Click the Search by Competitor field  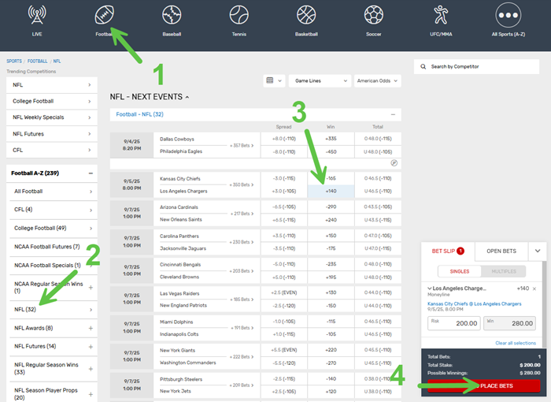(480, 67)
